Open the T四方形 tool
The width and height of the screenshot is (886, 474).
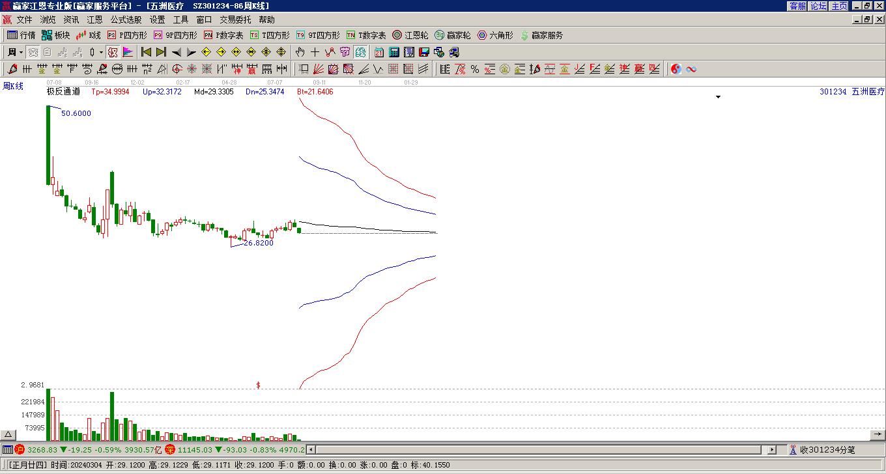[270, 35]
